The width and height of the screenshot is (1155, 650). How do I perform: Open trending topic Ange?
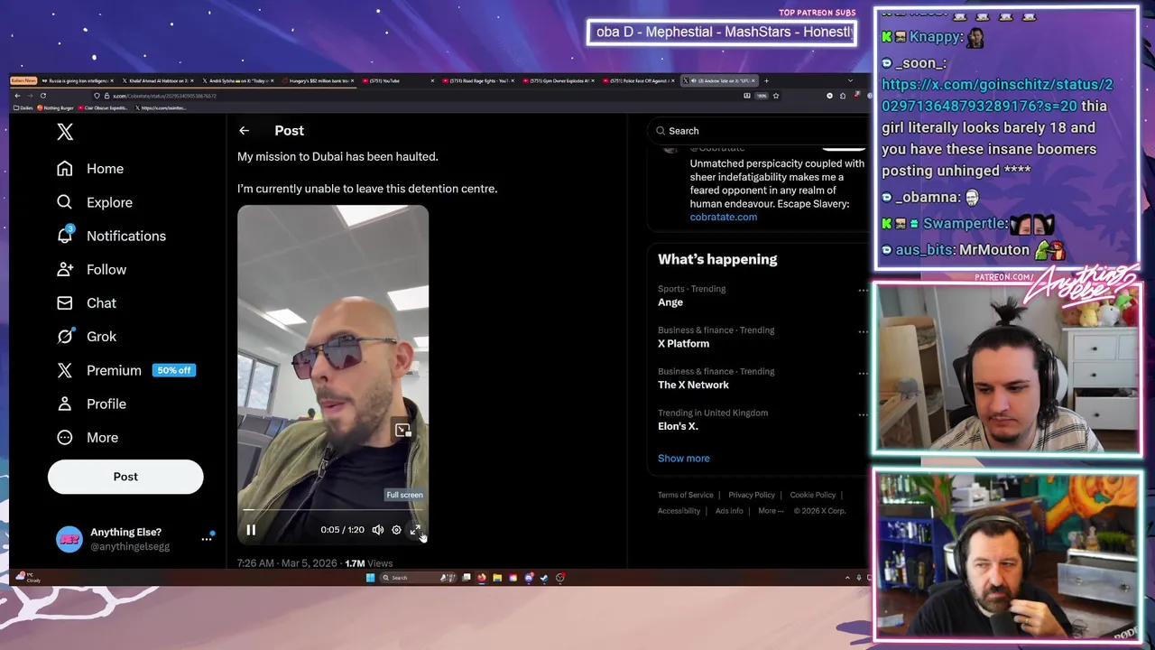coord(670,302)
